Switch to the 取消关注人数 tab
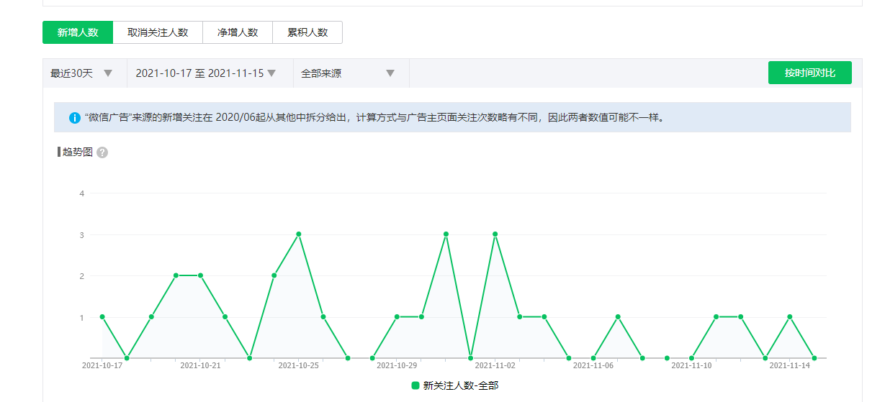Viewport: 885px width, 402px height. tap(158, 32)
